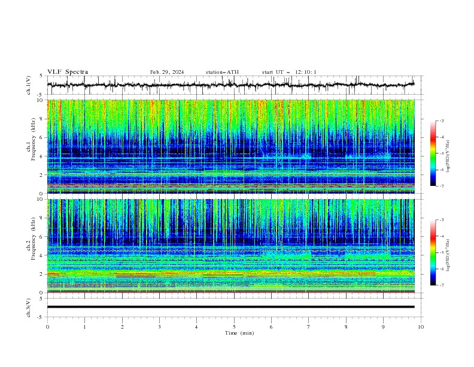Click the "10" frequency tick of the ch.2 spectrogram
Screen dimensions: 474x367
click(40, 199)
